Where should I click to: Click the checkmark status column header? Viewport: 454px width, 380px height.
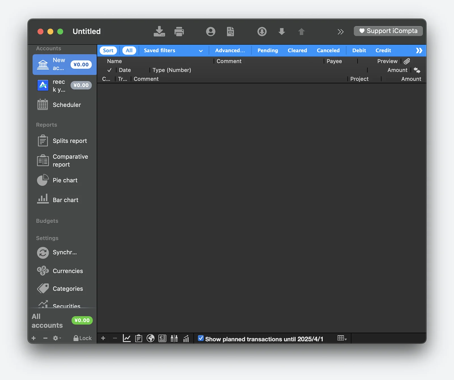click(x=109, y=70)
